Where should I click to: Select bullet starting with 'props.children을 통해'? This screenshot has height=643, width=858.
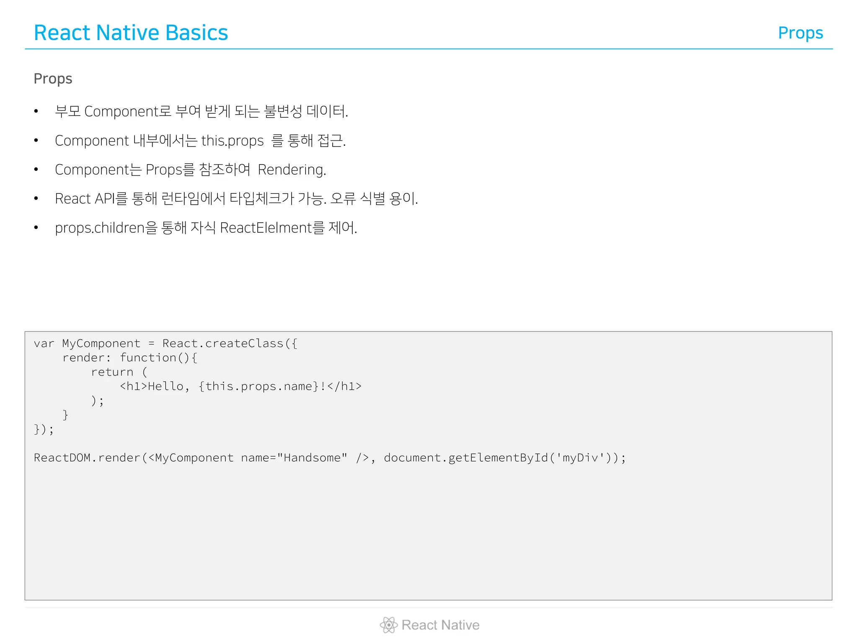coord(206,228)
